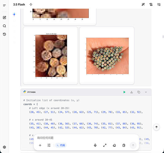Viewport: 164px width, 153px height.
Task: Open settings gear in sidebar
Action: point(4,147)
